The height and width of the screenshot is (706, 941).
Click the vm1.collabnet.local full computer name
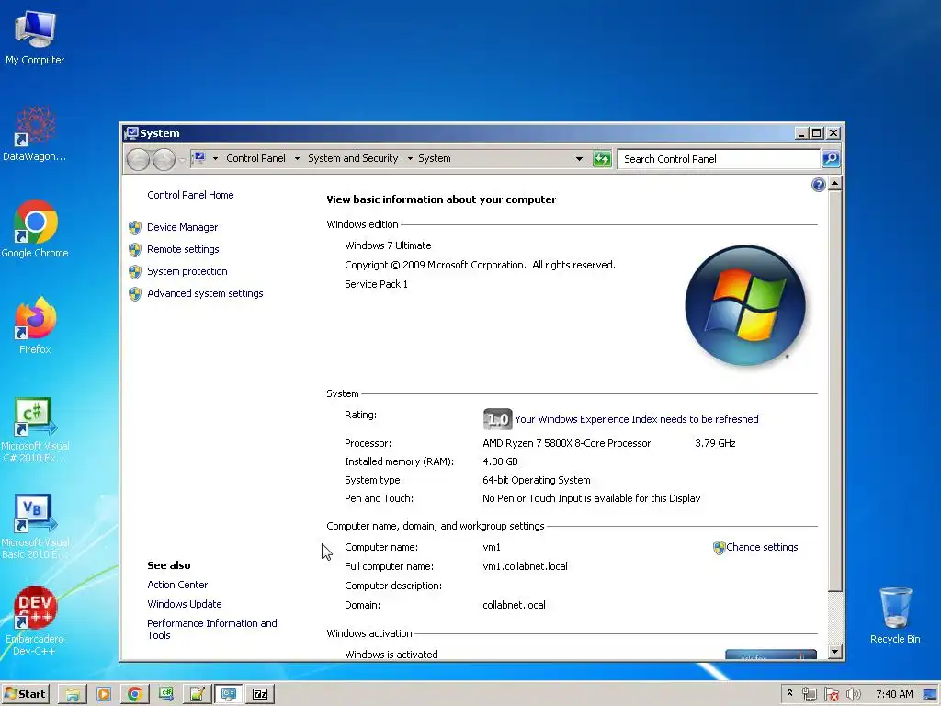coord(525,566)
